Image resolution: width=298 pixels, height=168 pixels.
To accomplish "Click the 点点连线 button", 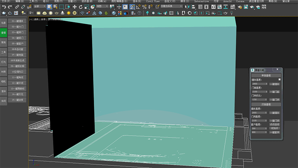I will 275,124.
